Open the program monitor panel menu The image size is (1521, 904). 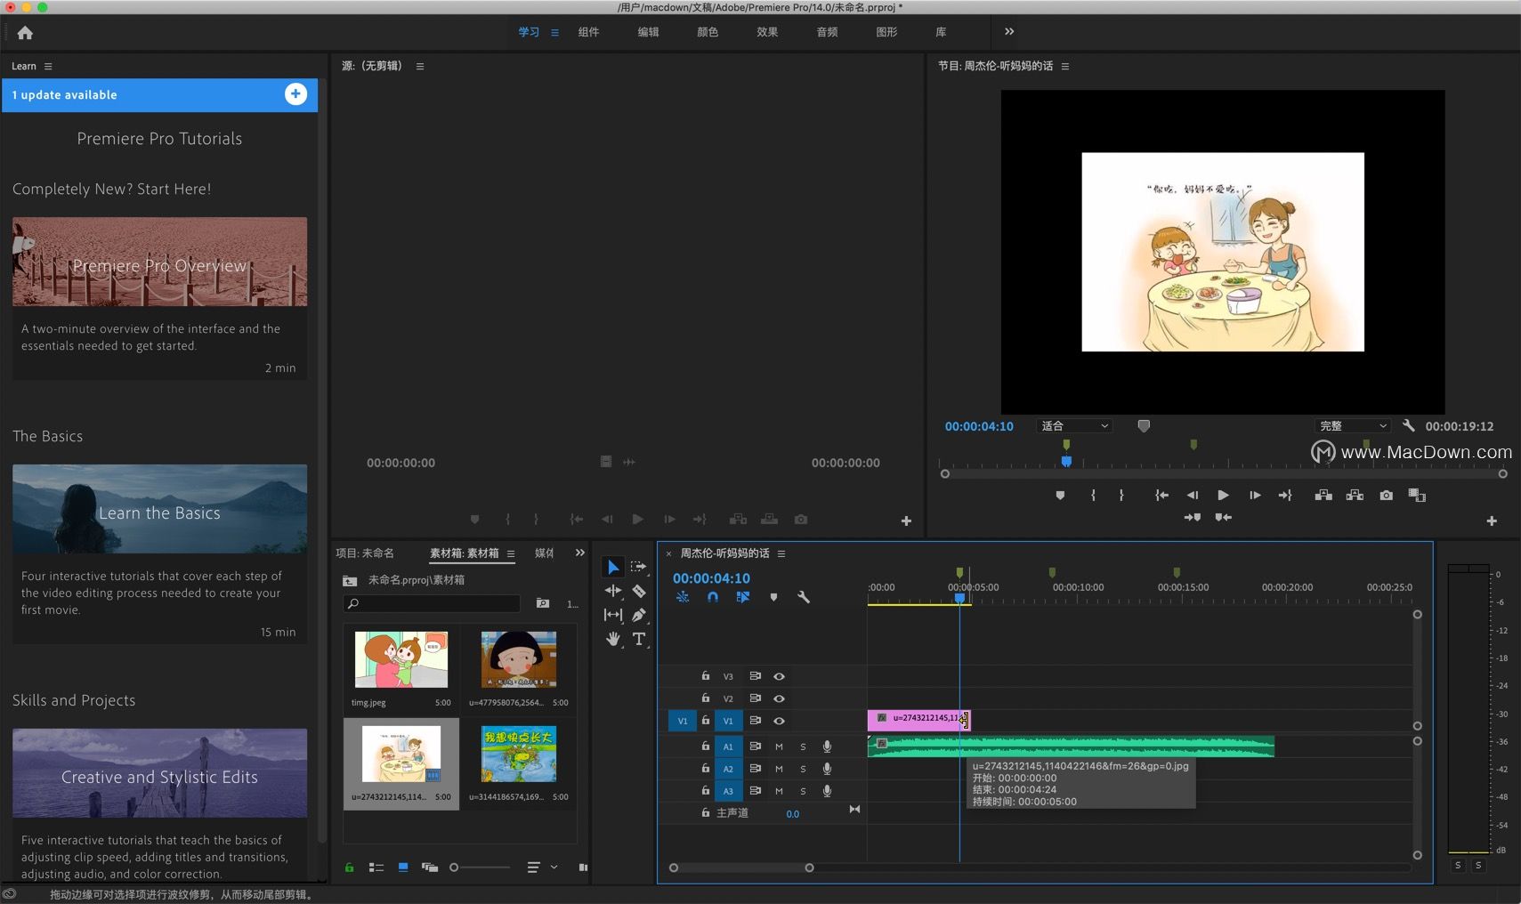point(1065,67)
